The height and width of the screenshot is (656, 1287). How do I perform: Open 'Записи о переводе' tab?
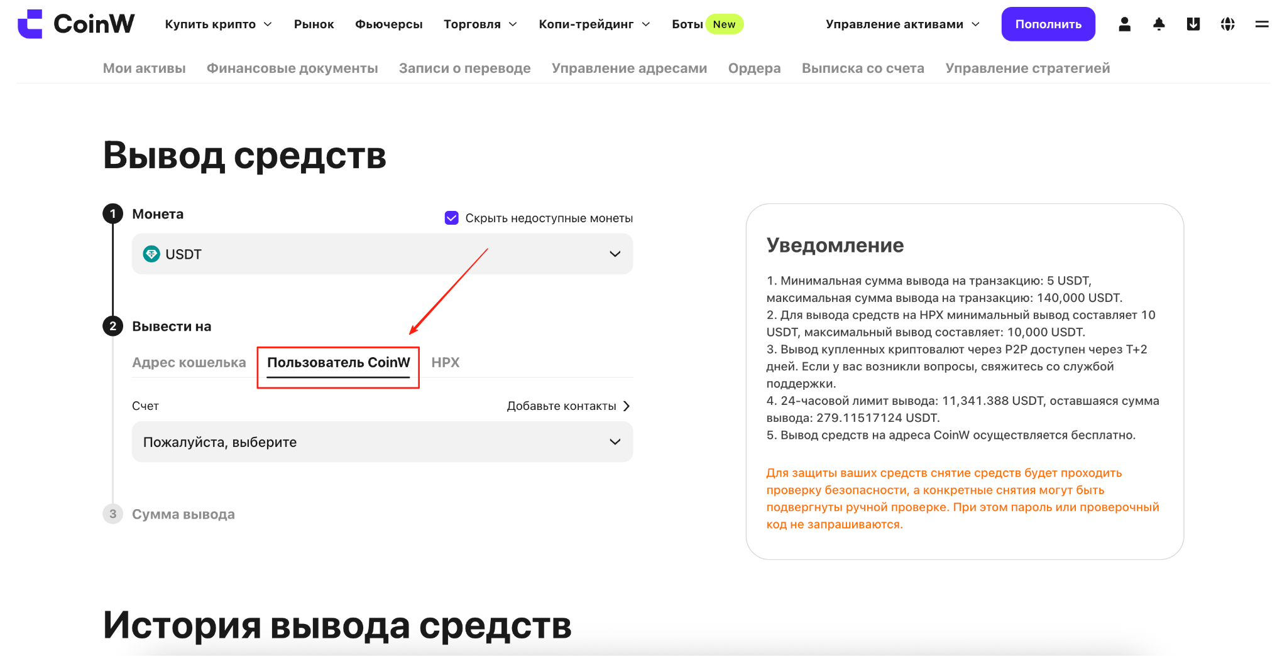coord(464,68)
